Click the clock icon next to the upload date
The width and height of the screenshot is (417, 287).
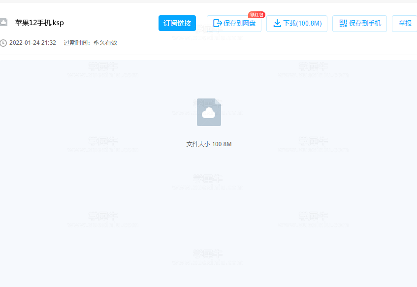[x=3, y=43]
